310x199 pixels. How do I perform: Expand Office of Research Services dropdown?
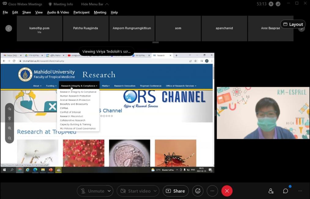181,86
